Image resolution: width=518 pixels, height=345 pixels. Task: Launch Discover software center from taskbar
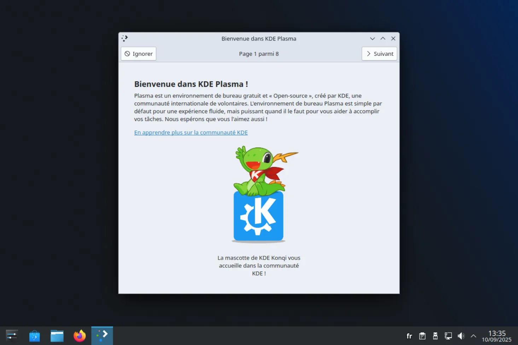34,336
